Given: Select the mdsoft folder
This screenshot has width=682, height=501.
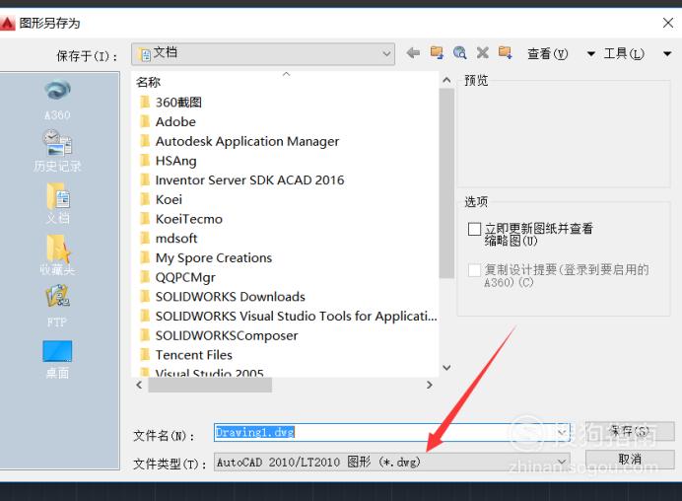Looking at the screenshot, I should point(169,238).
